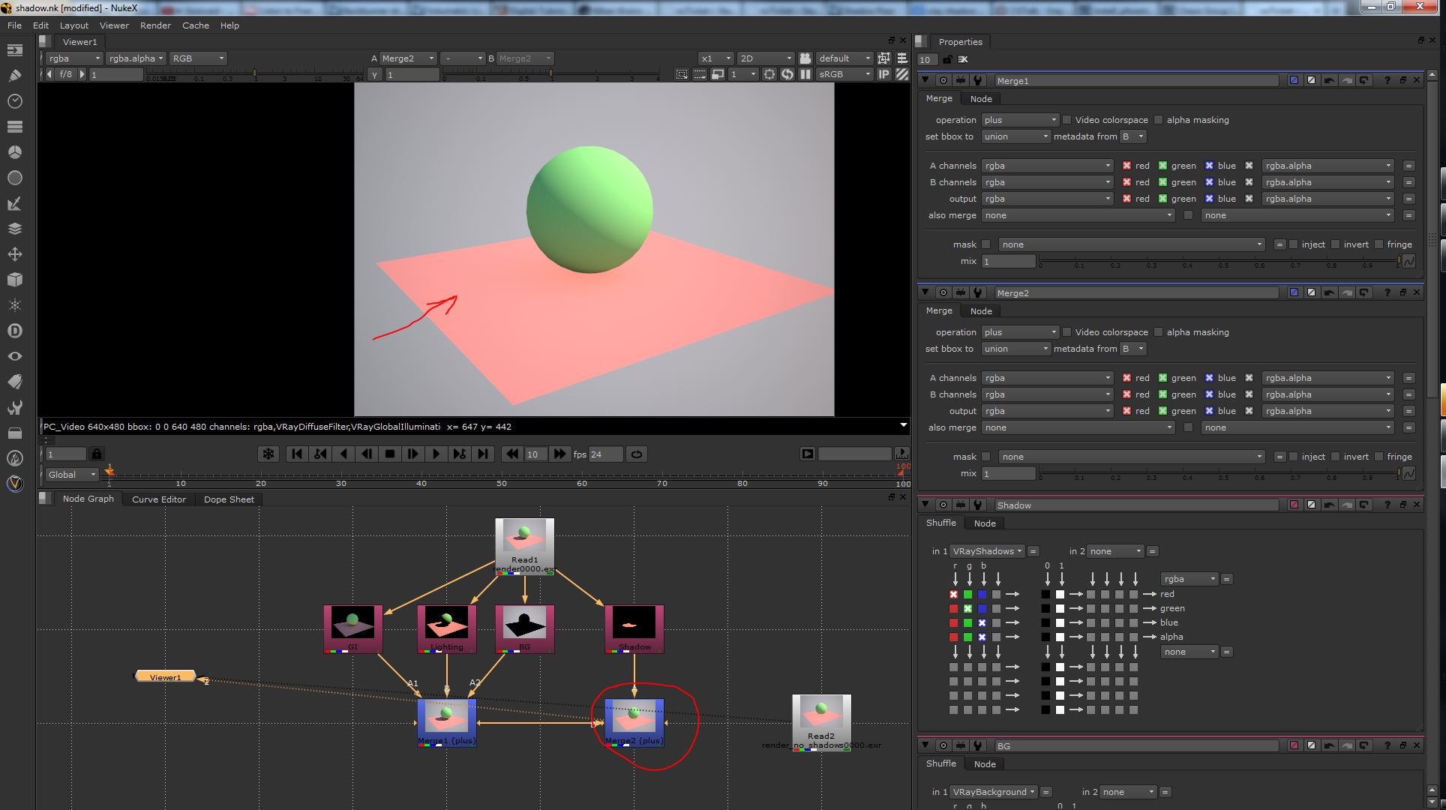Open the Filter nodes circle icon
The image size is (1446, 810).
(x=14, y=178)
